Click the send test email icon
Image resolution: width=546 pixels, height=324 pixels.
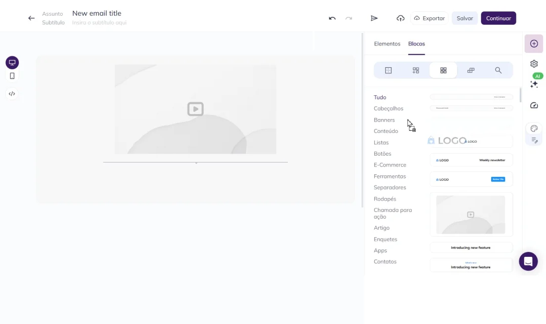374,18
